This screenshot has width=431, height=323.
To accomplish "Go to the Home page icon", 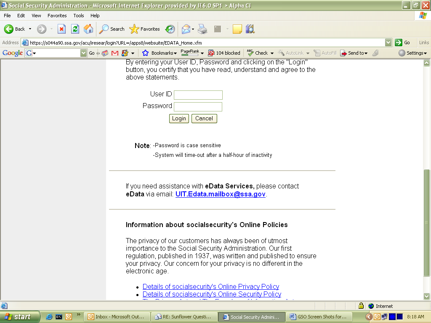I will (88, 29).
